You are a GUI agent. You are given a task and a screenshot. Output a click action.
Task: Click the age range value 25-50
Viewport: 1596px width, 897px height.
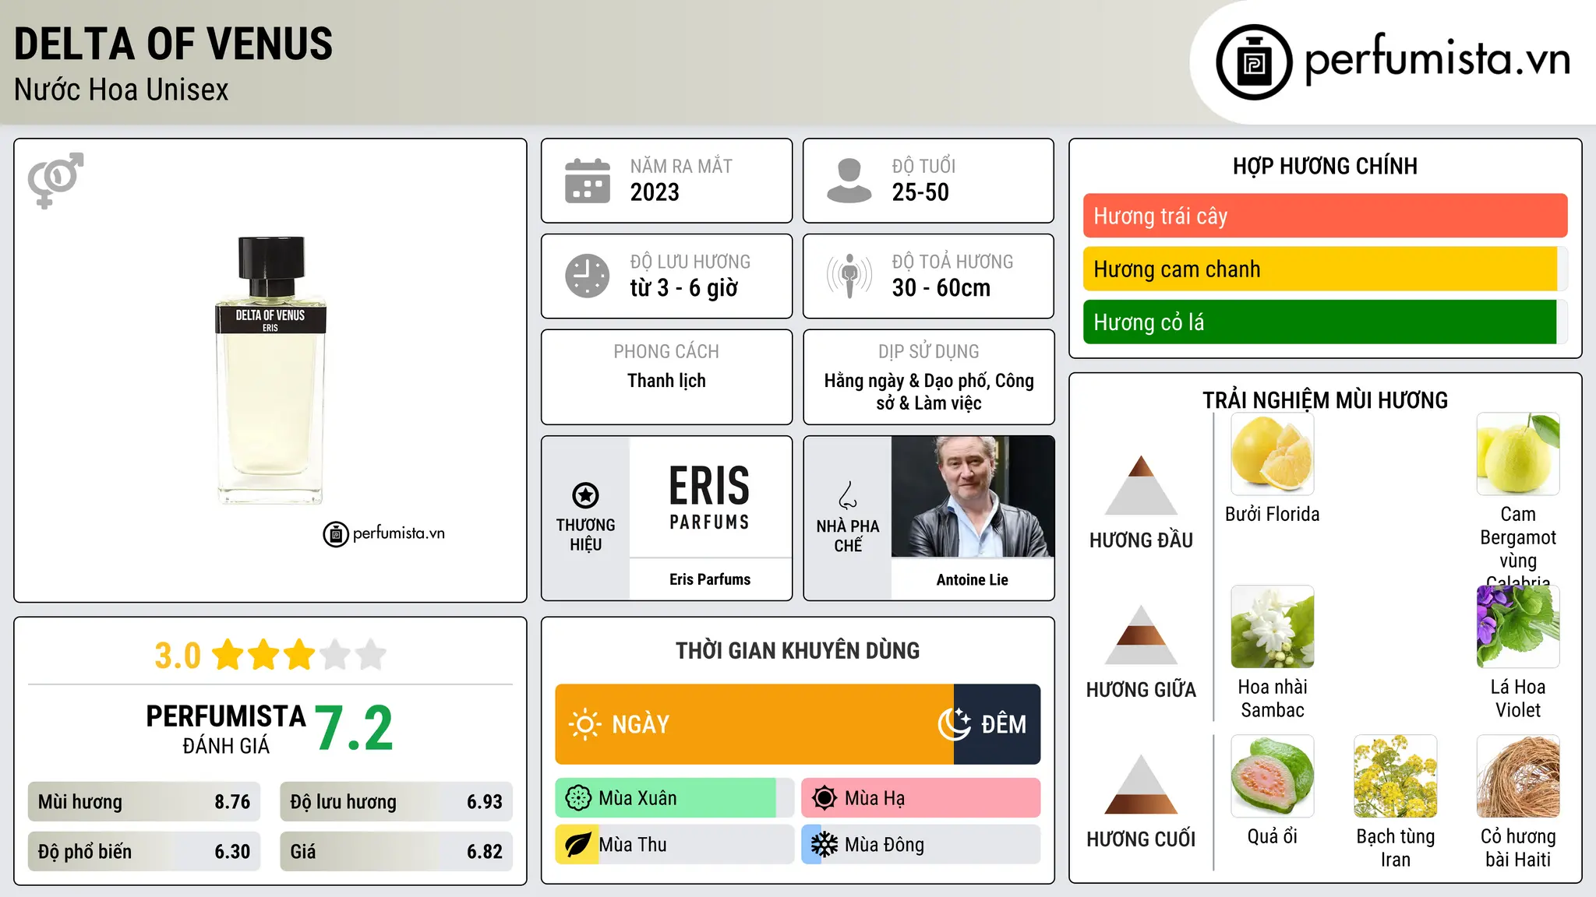point(920,192)
